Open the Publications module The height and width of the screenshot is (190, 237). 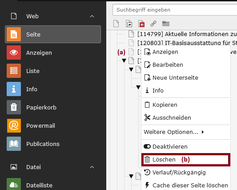click(x=53, y=144)
